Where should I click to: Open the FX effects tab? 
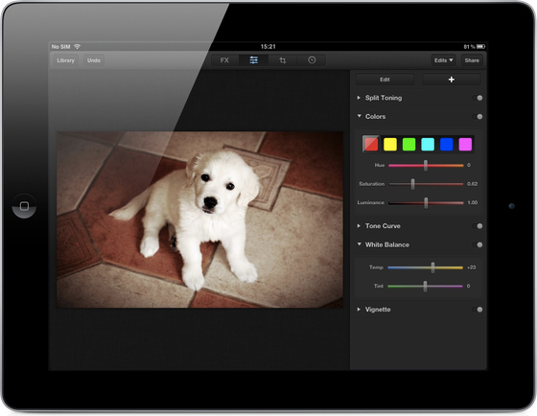pos(224,60)
